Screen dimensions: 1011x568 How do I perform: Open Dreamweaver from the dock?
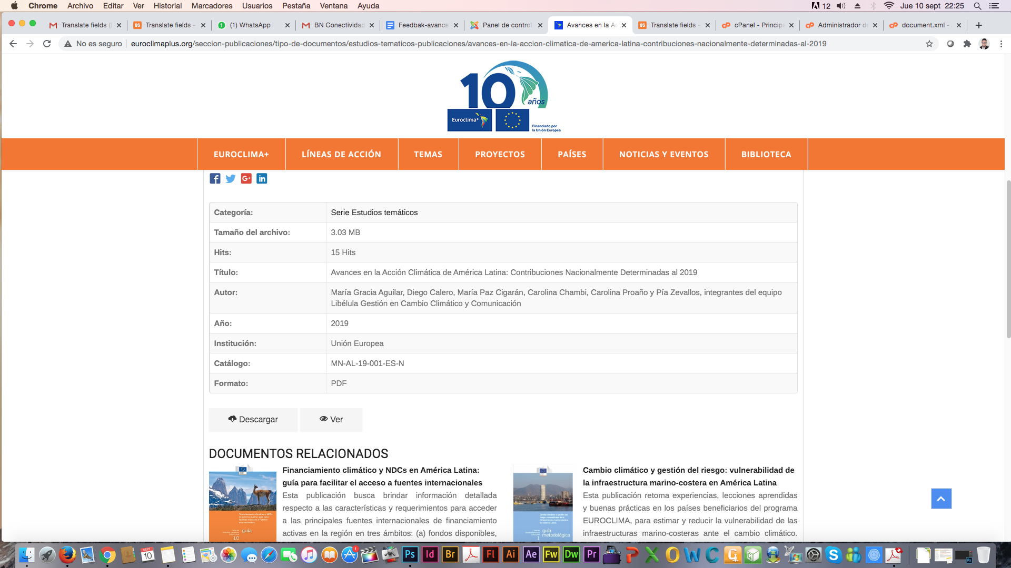pyautogui.click(x=571, y=554)
